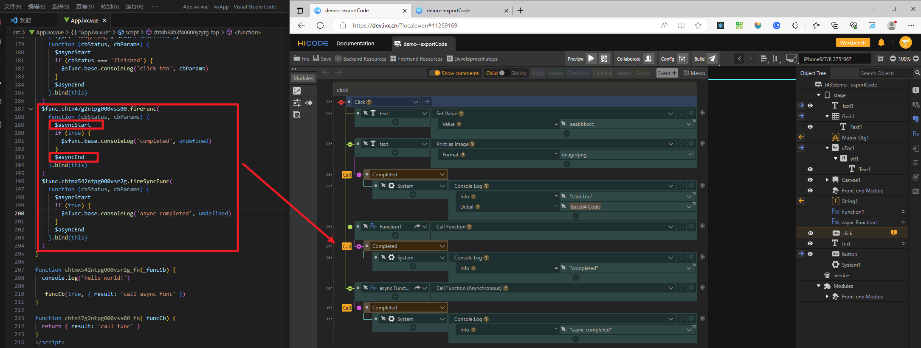Image resolution: width=921 pixels, height=348 pixels.
Task: Open the Call Function (Asynchronous) dropdown
Action: pyautogui.click(x=670, y=288)
